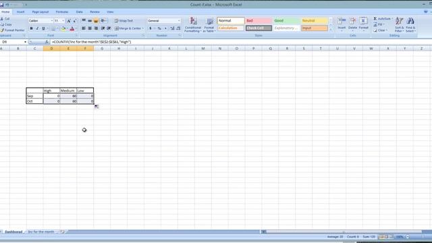Expand the Name Box dropdown
The width and height of the screenshot is (432, 243).
[x=26, y=42]
